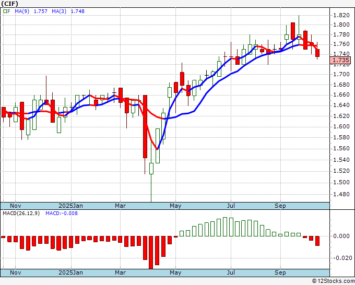
Task: Select the green CIF legend label
Action: [6, 11]
